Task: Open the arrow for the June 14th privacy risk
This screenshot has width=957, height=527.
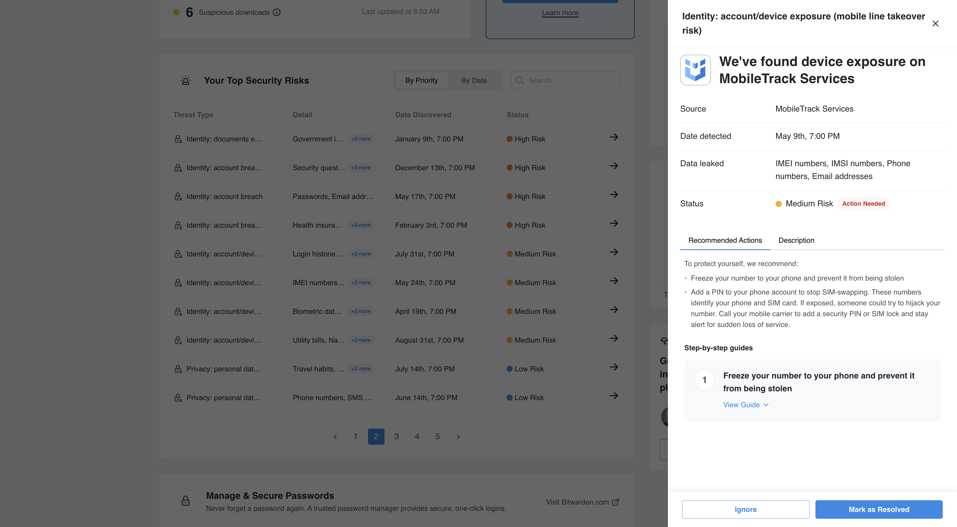Action: click(x=614, y=396)
